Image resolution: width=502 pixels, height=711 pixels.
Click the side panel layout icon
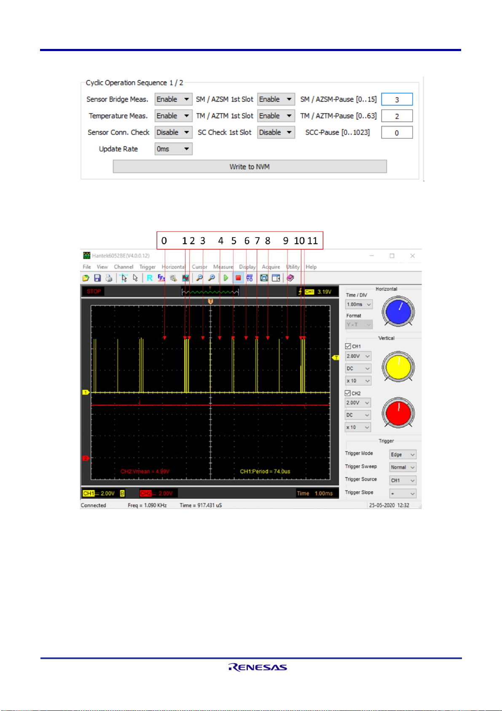click(276, 278)
